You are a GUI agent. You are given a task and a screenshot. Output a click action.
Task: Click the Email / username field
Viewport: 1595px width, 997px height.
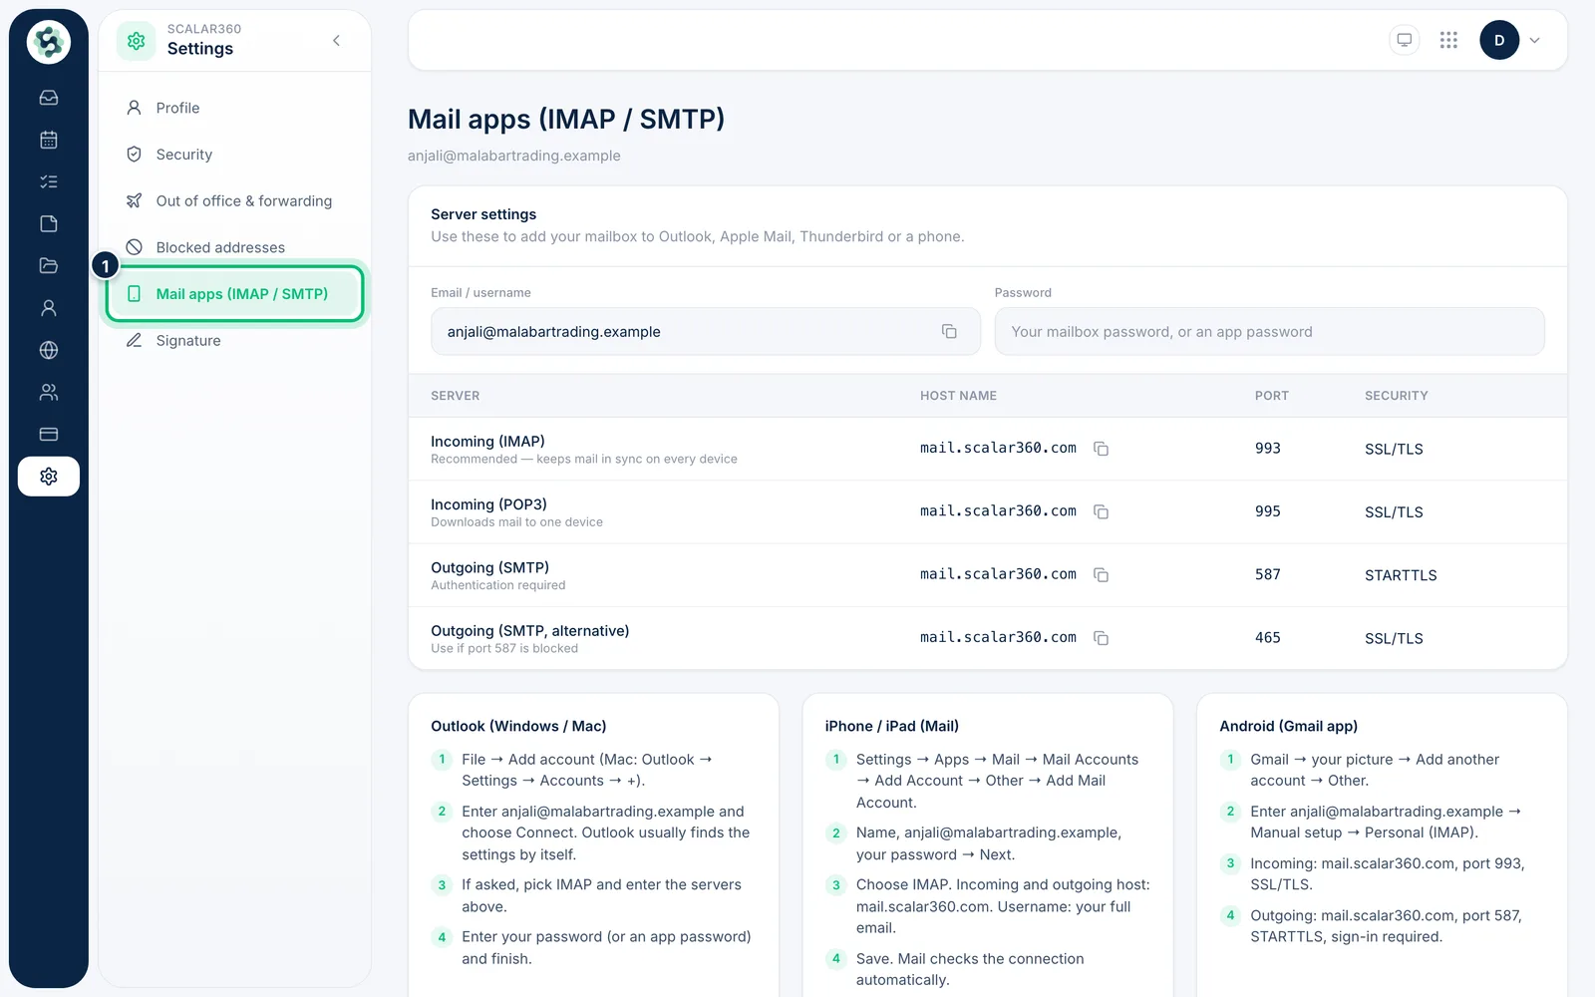coord(706,332)
